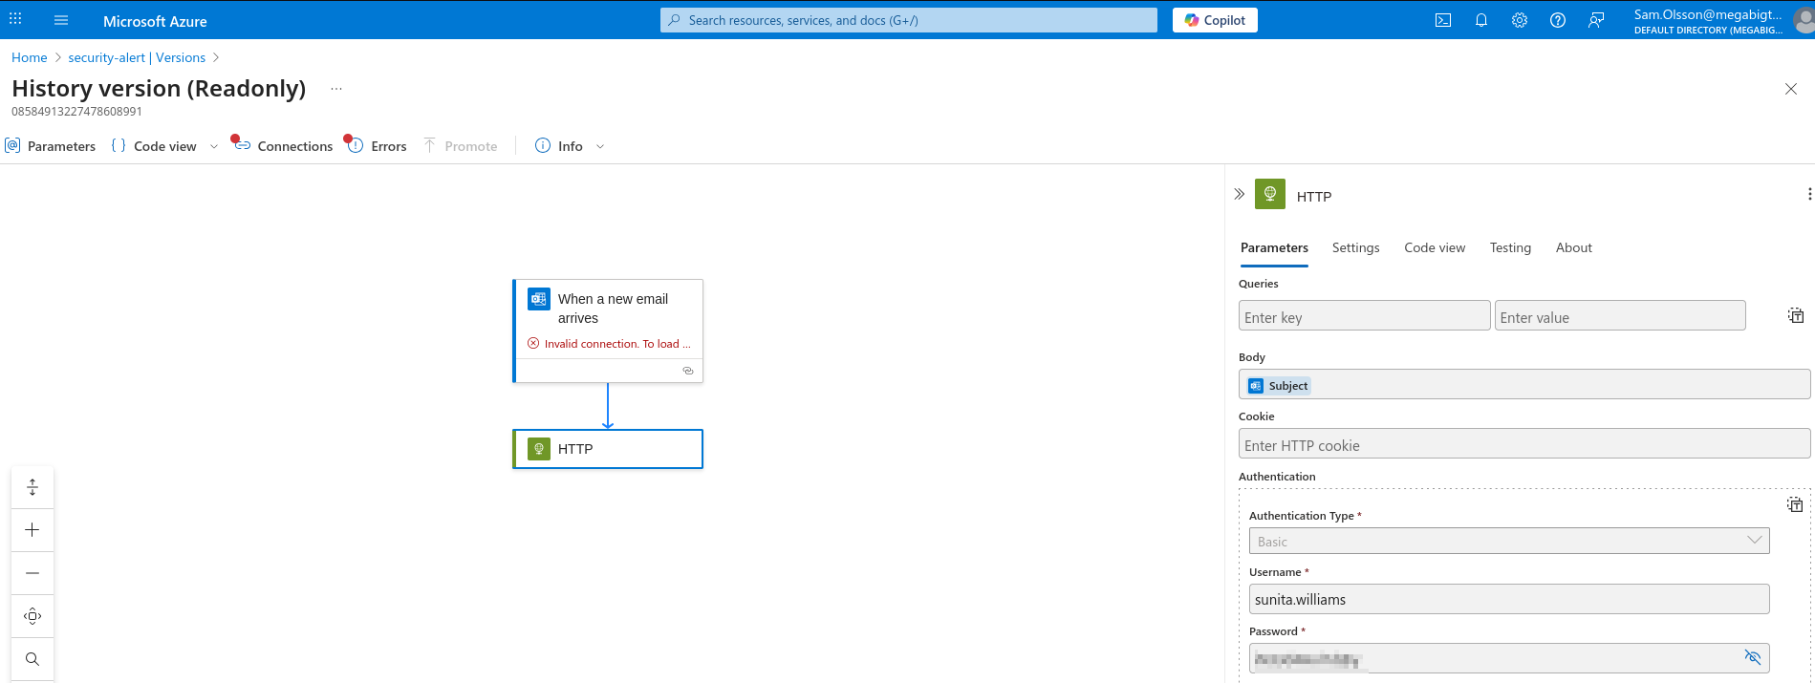Click the HTTP icon in panel header

tap(1270, 194)
